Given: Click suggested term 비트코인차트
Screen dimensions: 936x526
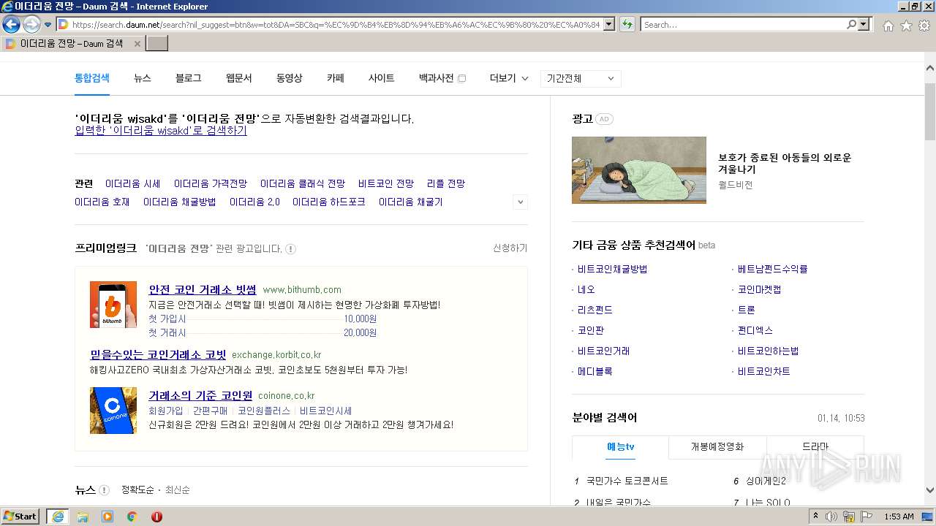Looking at the screenshot, I should [x=764, y=371].
